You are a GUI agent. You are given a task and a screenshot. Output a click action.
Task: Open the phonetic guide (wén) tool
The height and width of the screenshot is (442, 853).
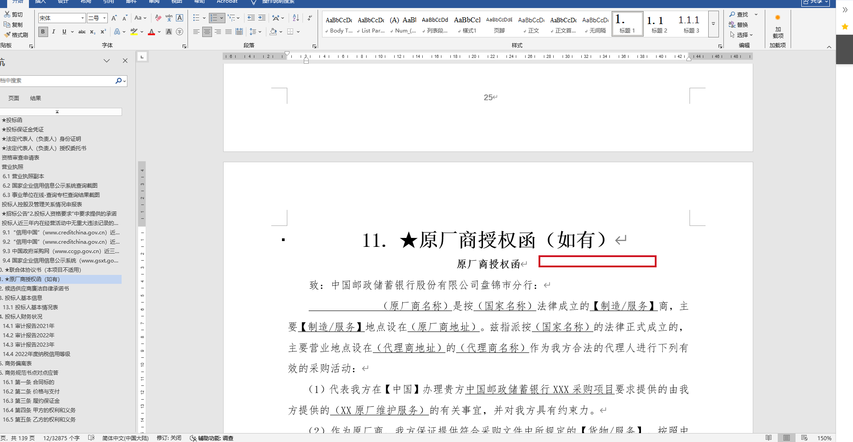169,18
